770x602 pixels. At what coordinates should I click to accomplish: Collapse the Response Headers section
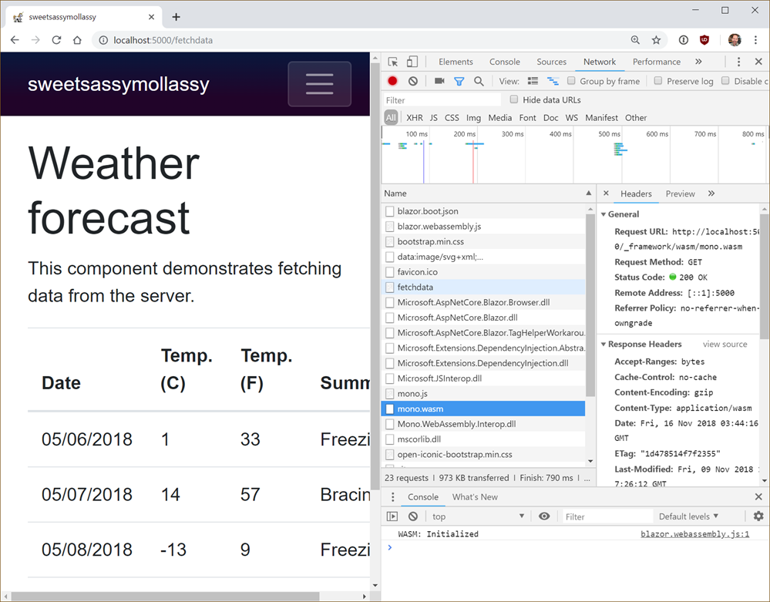point(604,345)
